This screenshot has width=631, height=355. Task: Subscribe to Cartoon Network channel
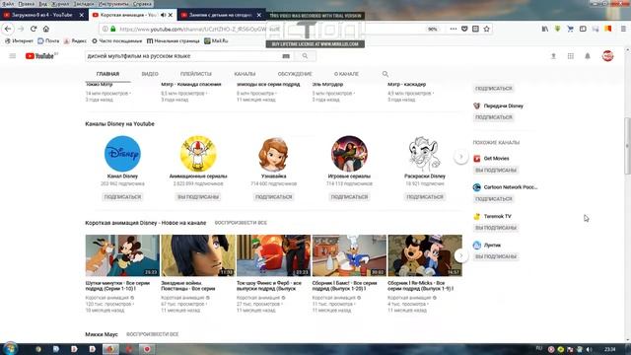pyautogui.click(x=494, y=199)
